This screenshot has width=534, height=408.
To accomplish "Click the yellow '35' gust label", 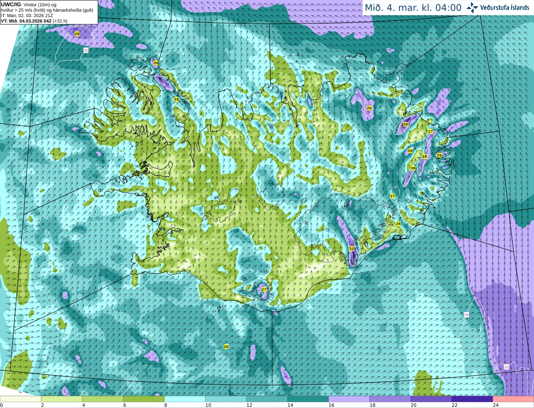I will tap(406, 125).
